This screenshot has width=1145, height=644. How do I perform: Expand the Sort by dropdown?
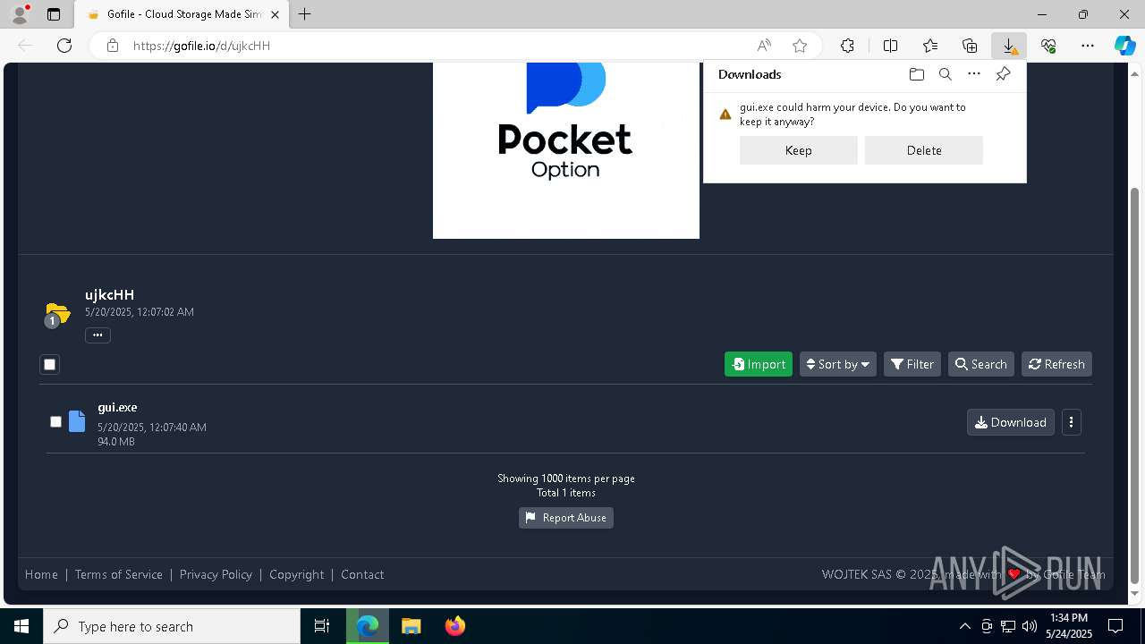tap(838, 364)
